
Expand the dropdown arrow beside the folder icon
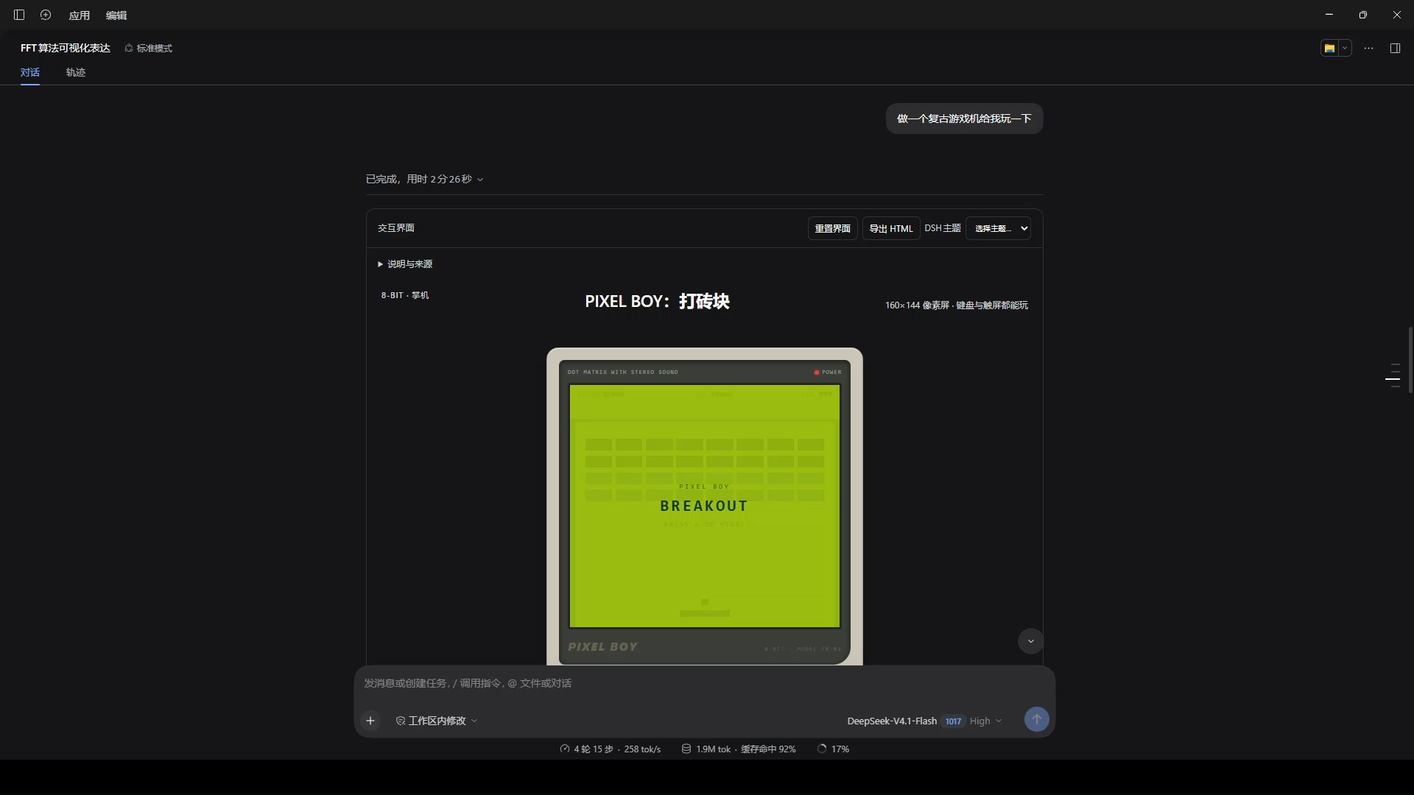1345,48
